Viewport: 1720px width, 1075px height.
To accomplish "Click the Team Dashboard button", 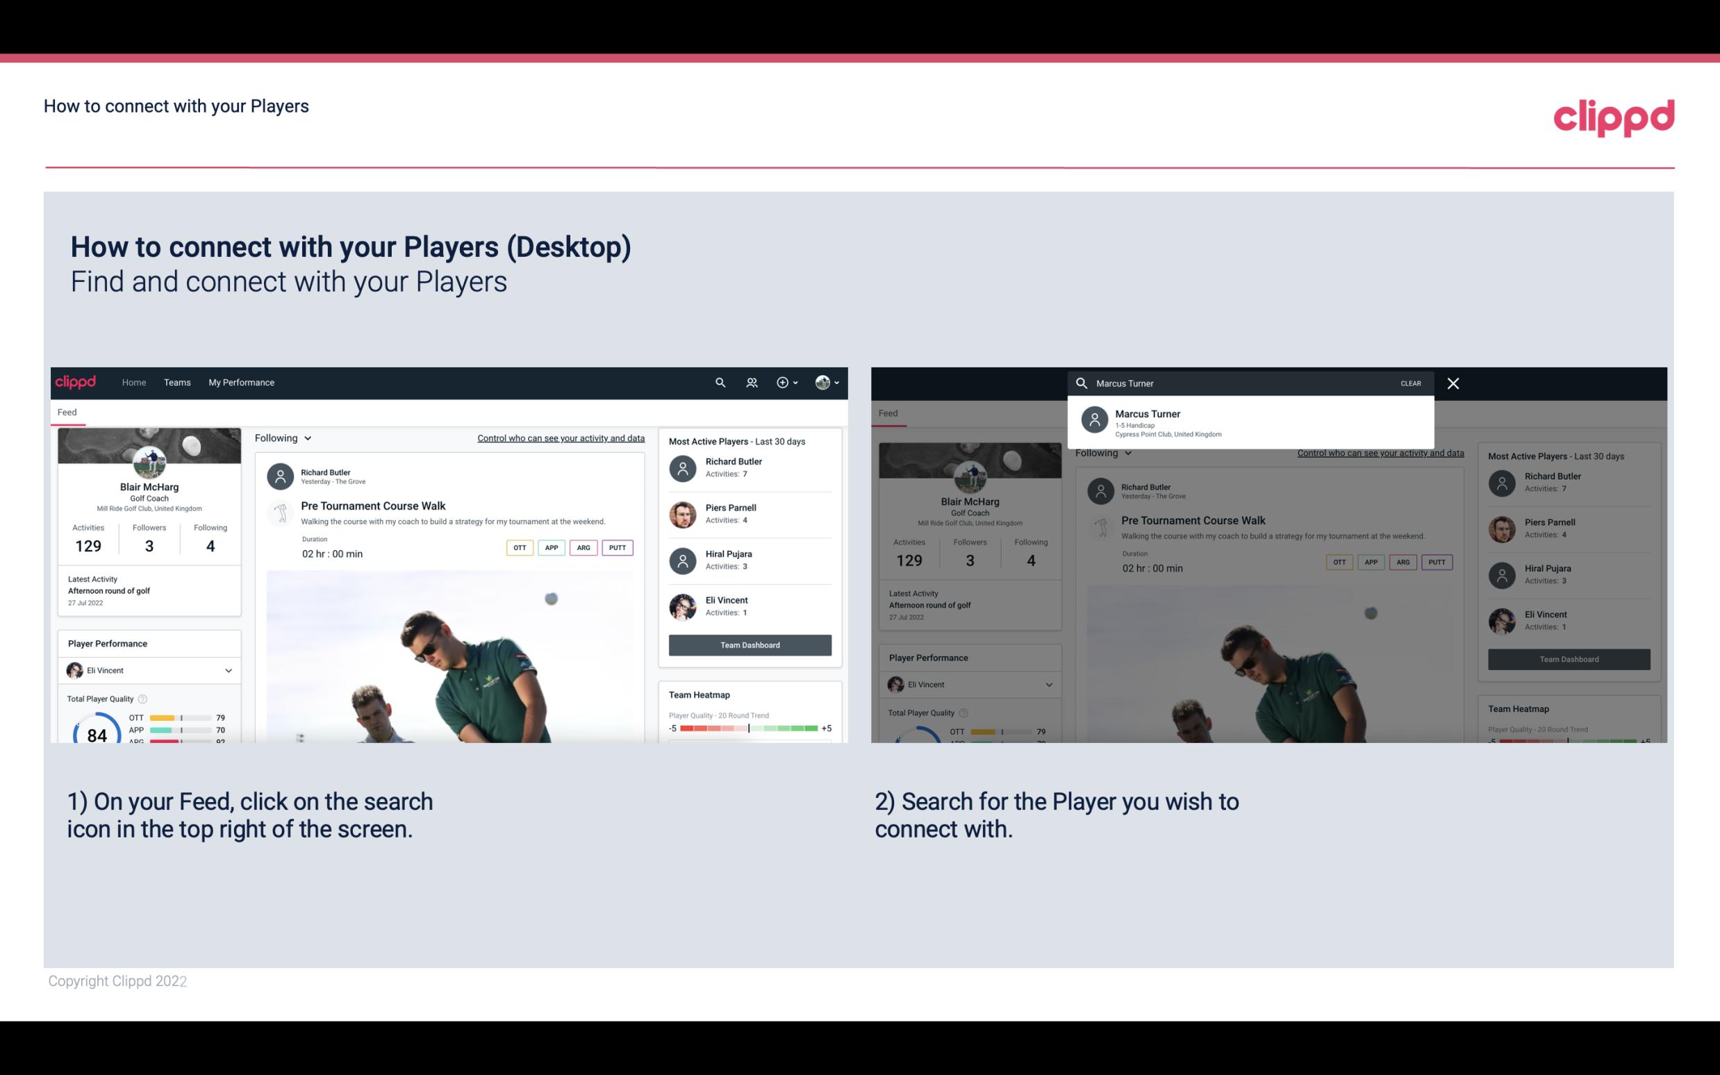I will 749,644.
